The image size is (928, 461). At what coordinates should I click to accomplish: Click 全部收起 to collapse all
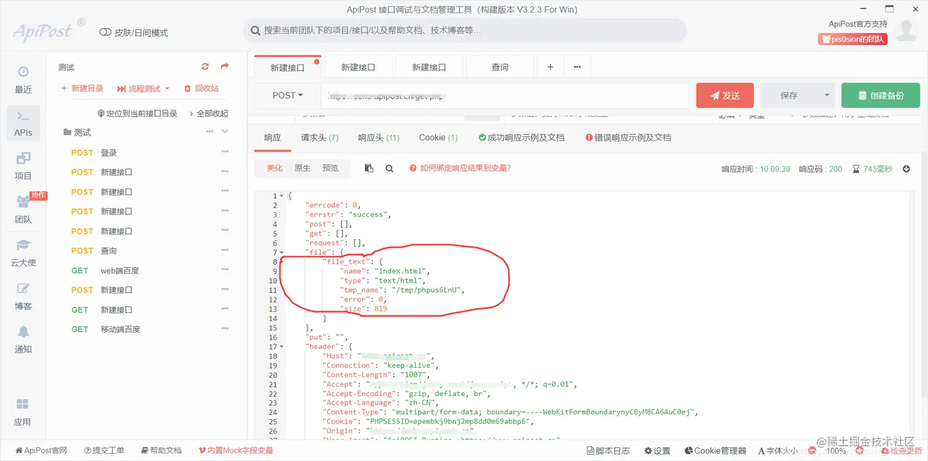click(208, 113)
